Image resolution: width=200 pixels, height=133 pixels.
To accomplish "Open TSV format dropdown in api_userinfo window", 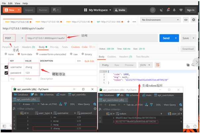I will pyautogui.click(x=47, y=104).
